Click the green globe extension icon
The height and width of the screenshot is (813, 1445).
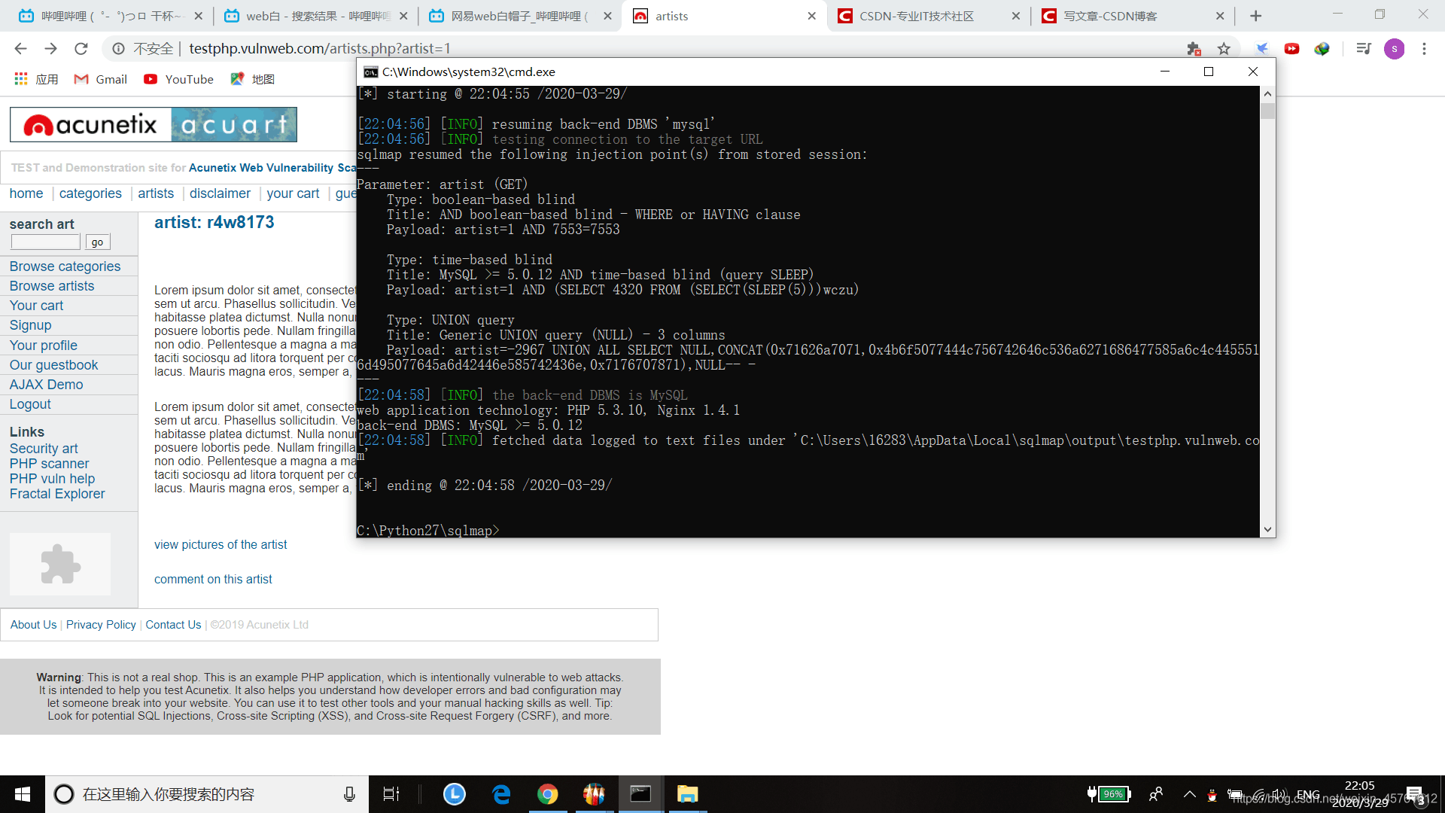point(1322,49)
